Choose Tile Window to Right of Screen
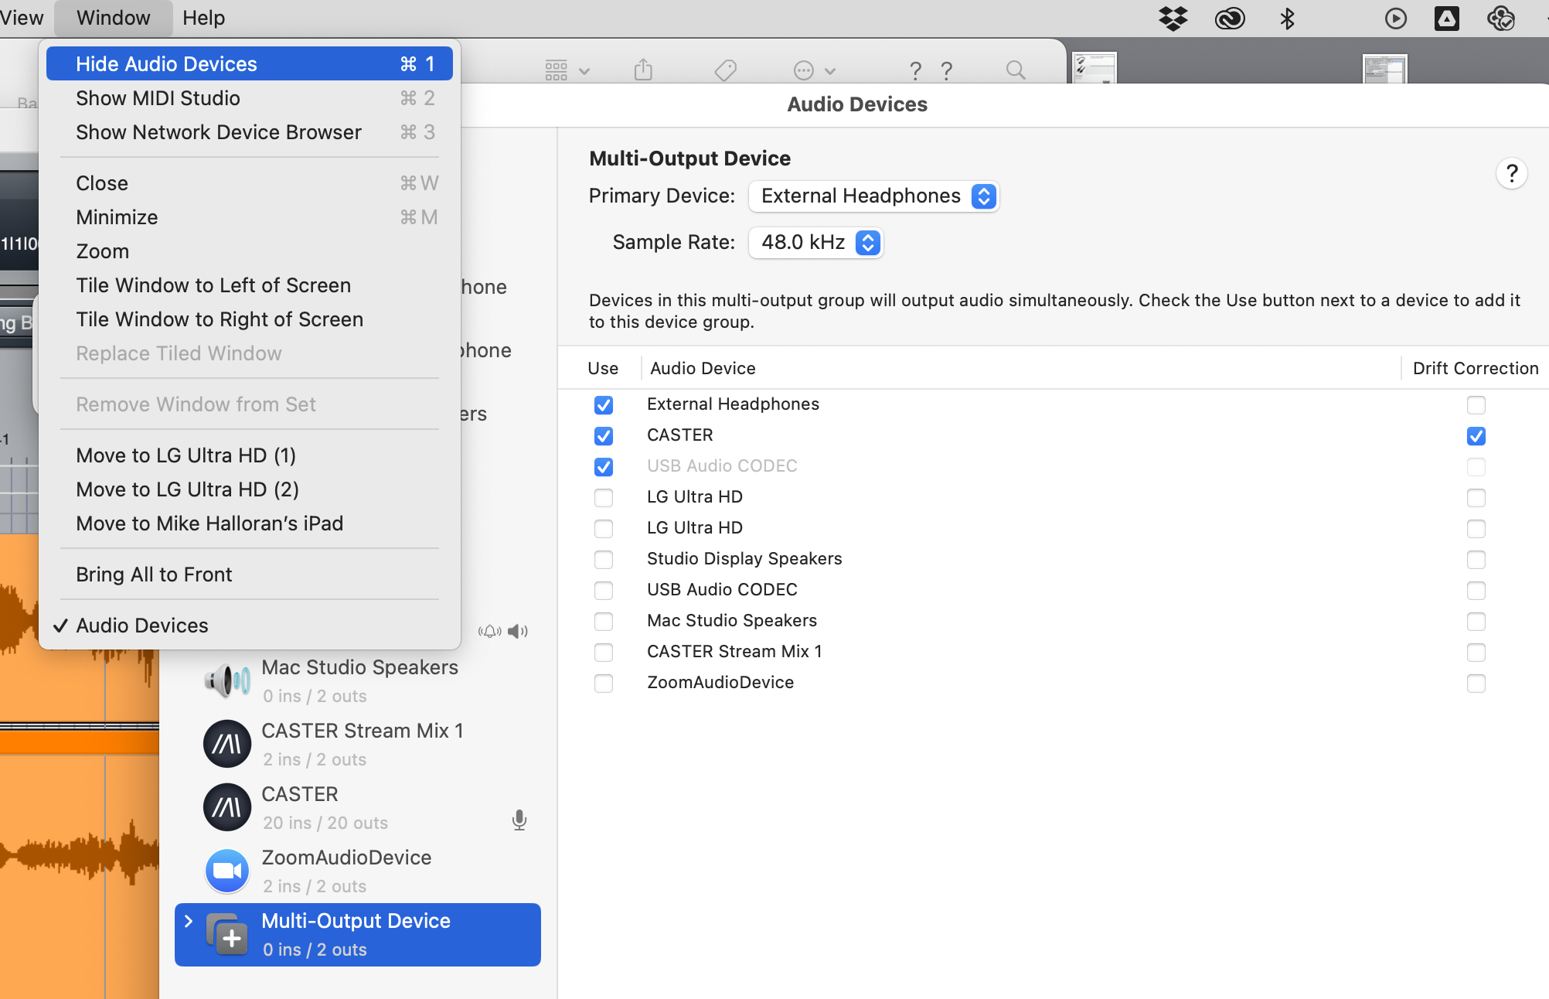 pos(249,319)
